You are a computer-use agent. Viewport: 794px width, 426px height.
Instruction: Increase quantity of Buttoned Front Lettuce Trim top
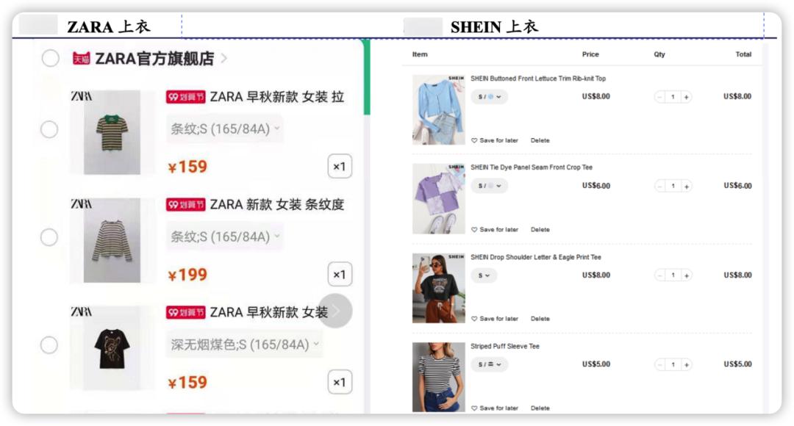pyautogui.click(x=686, y=97)
